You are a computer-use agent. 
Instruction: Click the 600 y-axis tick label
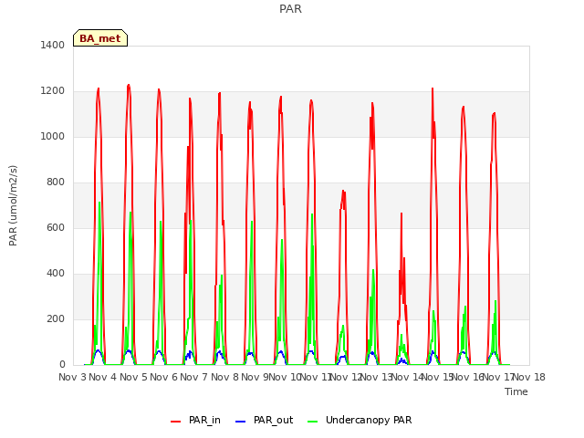point(56,227)
